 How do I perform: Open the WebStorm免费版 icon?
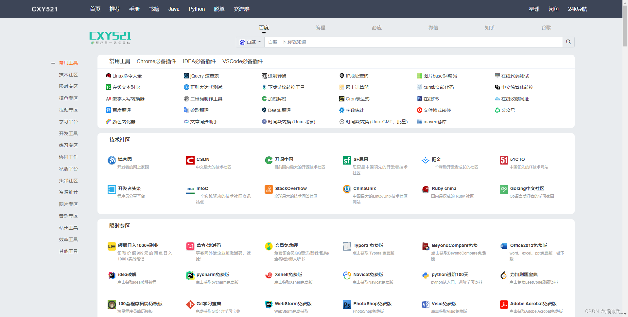(269, 305)
